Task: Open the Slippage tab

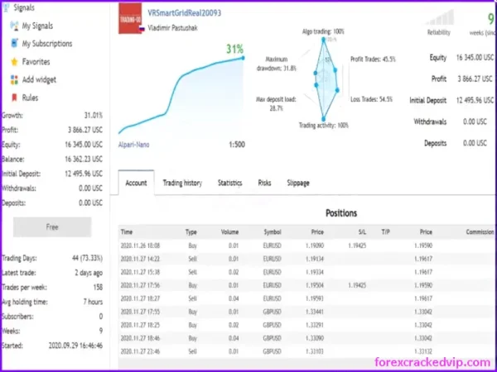Action: (x=298, y=183)
